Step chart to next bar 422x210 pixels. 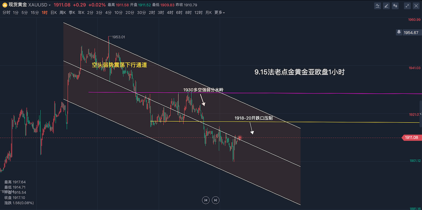coord(215,200)
